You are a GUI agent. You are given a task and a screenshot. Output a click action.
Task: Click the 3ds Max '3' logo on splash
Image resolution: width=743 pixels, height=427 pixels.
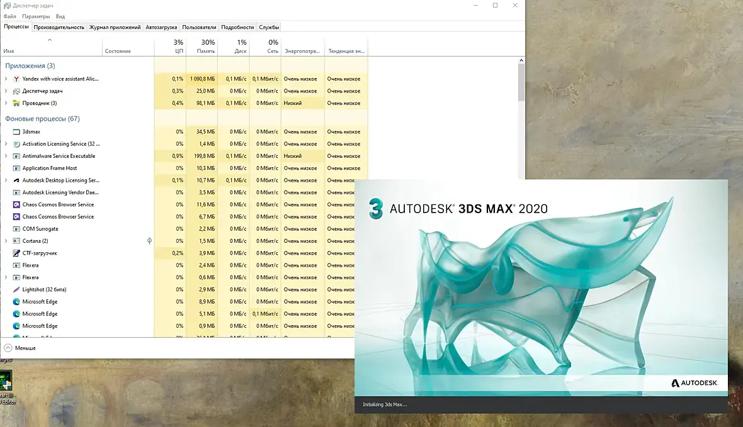pyautogui.click(x=376, y=209)
